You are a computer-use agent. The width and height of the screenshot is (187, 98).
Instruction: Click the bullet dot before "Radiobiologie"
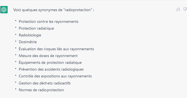click(16, 34)
